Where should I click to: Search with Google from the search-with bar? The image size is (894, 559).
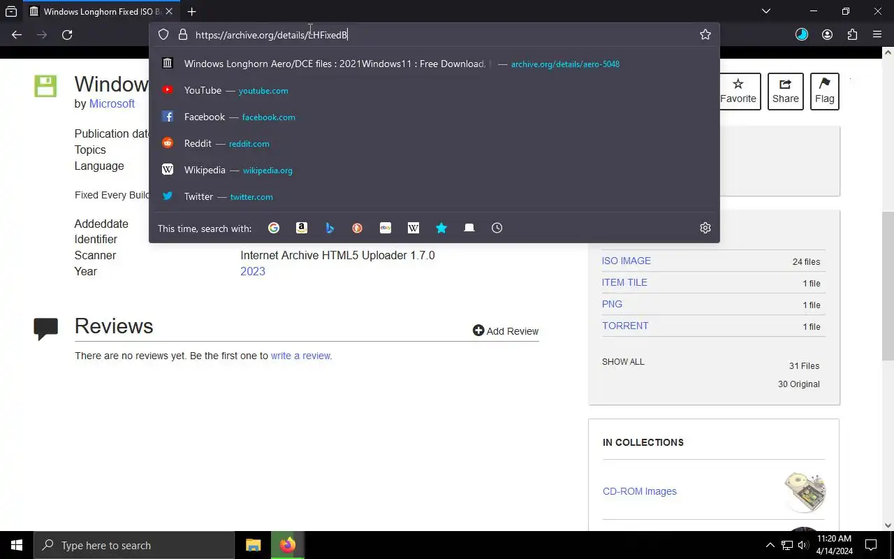274,228
